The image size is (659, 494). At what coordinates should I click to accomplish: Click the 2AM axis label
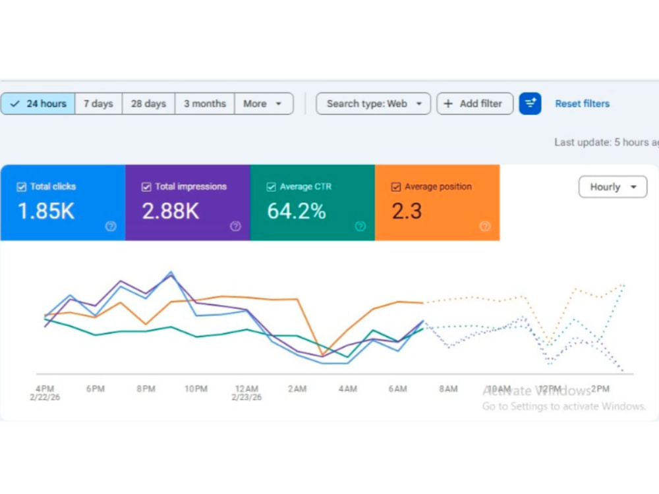coord(297,389)
